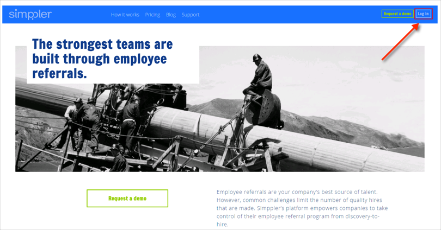Image resolution: width=441 pixels, height=230 pixels.
Task: Click the Simppler logo in the header
Action: tap(30, 15)
